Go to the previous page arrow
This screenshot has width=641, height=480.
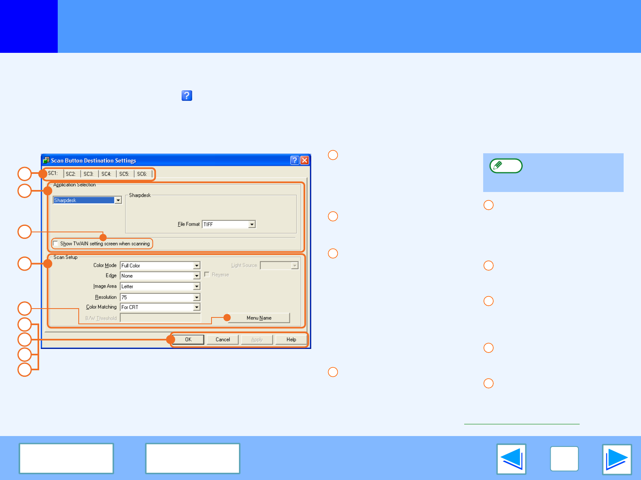pyautogui.click(x=511, y=459)
